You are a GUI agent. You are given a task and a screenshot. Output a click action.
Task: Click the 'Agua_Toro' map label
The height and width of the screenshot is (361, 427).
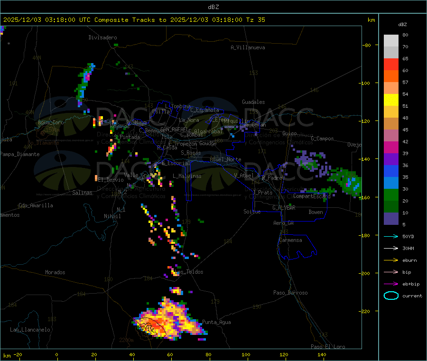pos(51,122)
